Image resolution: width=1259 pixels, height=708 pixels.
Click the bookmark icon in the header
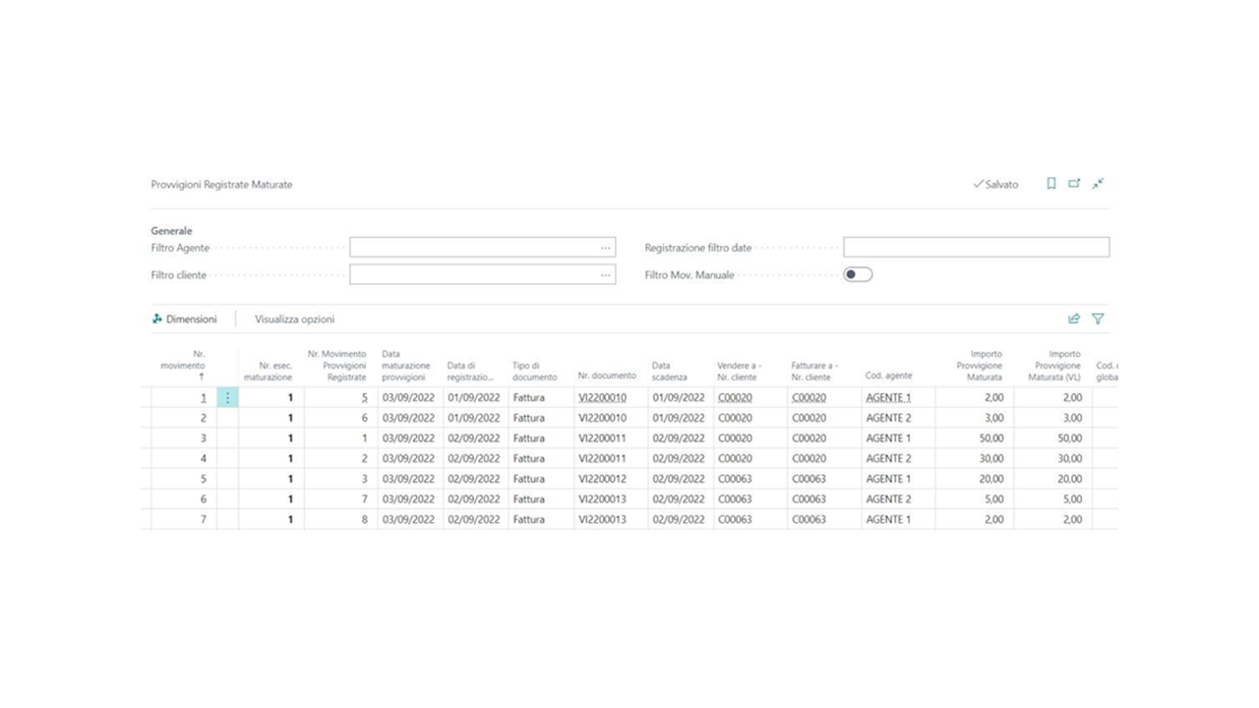pos(1051,184)
